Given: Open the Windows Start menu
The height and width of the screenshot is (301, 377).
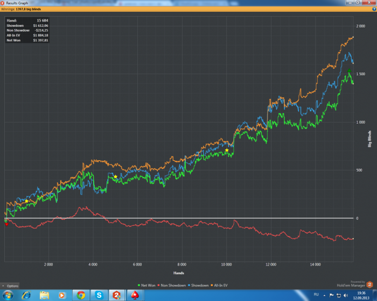Looking at the screenshot, I should pyautogui.click(x=8, y=295).
